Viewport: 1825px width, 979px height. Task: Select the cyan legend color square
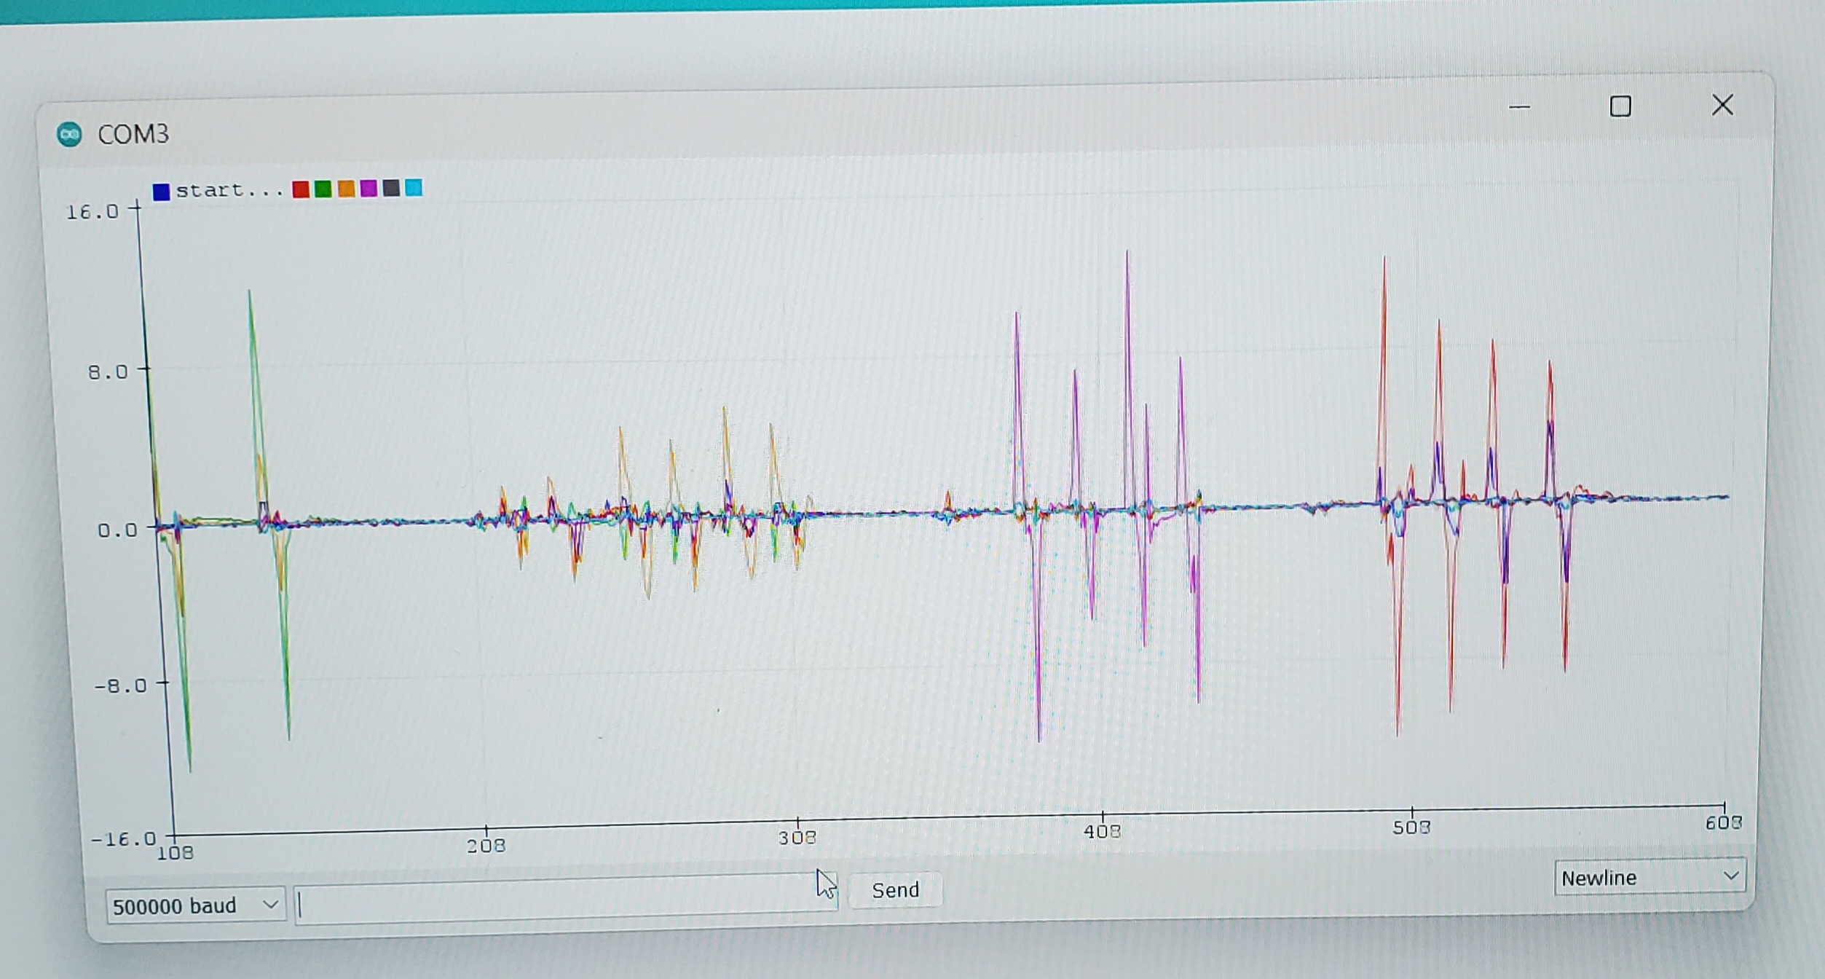(414, 188)
